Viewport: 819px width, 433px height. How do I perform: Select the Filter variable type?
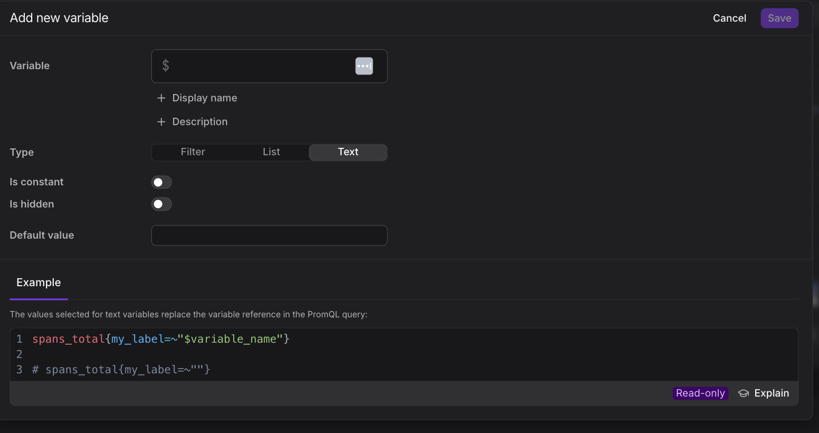193,152
